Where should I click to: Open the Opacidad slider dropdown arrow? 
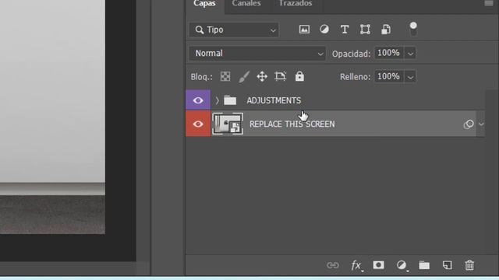point(410,54)
